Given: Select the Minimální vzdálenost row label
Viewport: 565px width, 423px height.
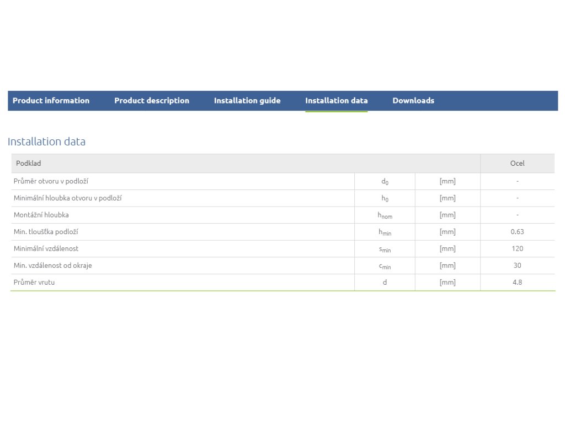Looking at the screenshot, I should pyautogui.click(x=46, y=248).
